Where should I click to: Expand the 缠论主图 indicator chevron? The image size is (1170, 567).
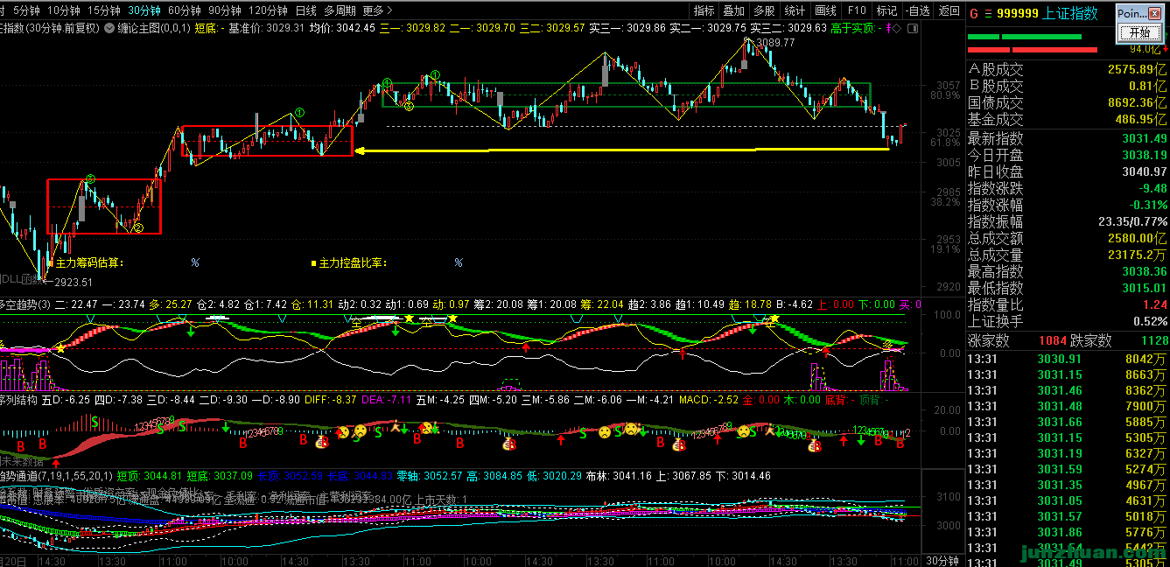(109, 28)
